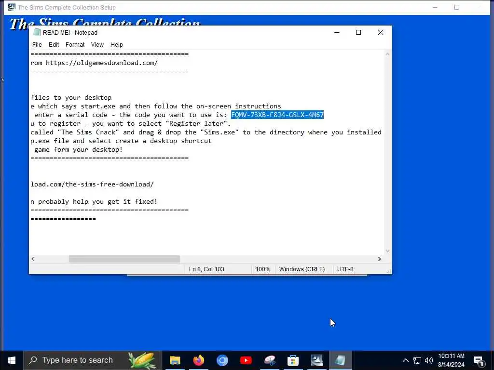Open the notification center icon

pyautogui.click(x=479, y=360)
